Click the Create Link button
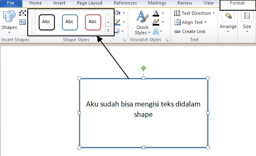 [190, 31]
